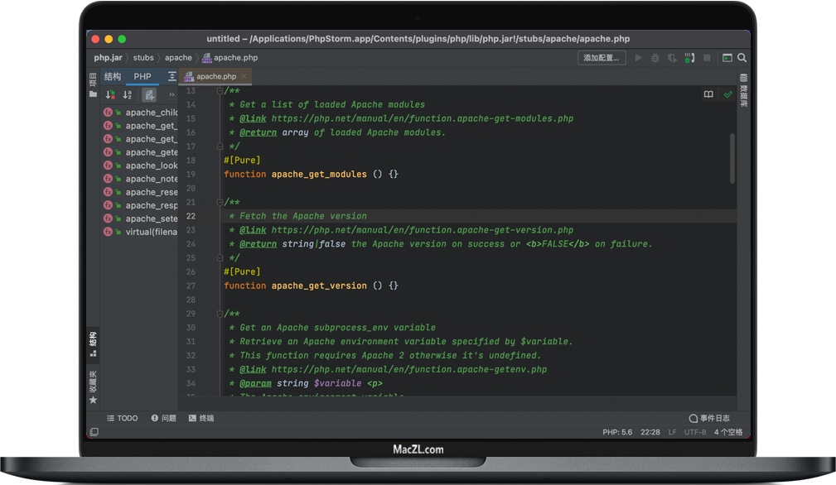This screenshot has width=836, height=485.
Task: Start the debugger with the bug icon
Action: click(655, 58)
